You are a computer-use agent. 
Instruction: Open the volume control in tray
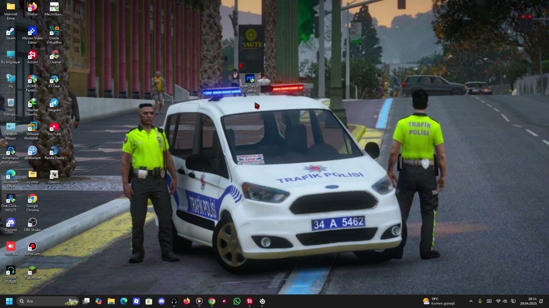(505, 301)
